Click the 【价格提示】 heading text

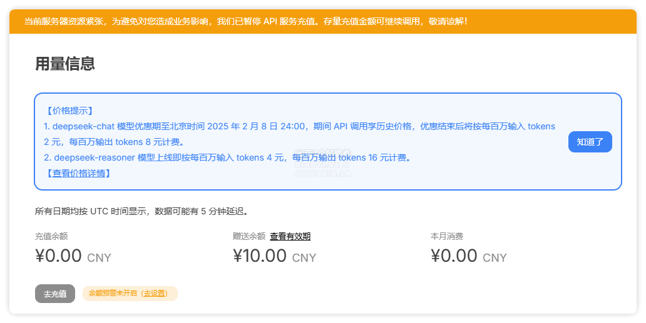coord(69,111)
